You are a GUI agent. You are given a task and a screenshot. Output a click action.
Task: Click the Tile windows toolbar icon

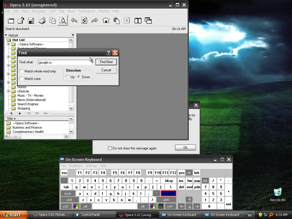click(x=138, y=21)
